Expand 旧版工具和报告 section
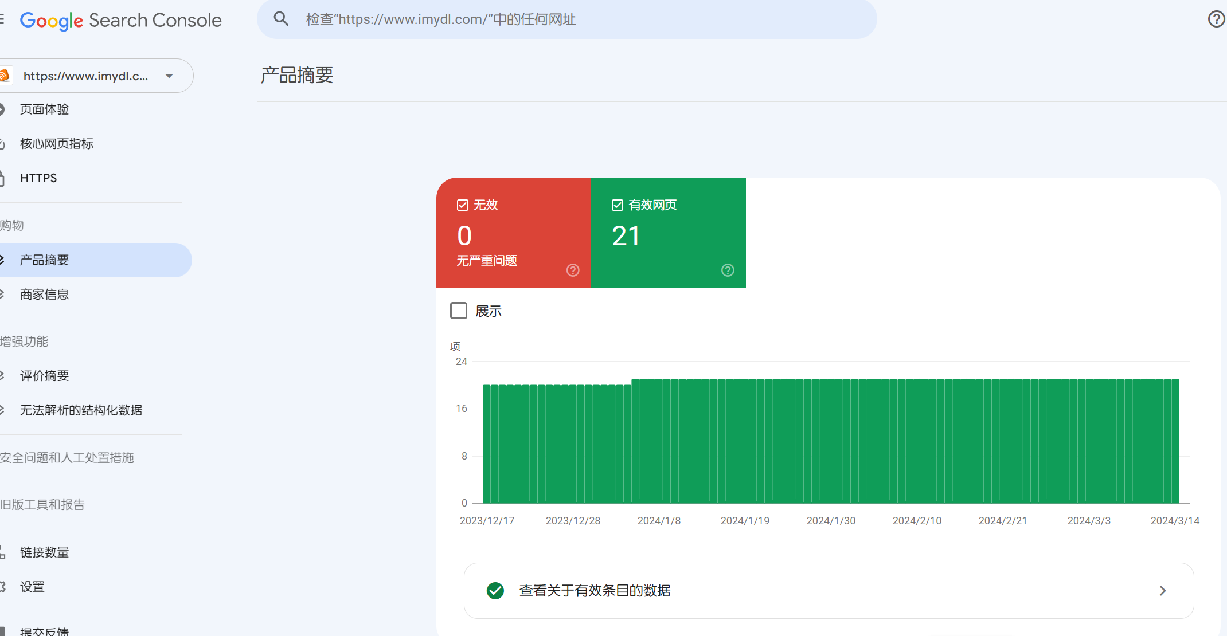The height and width of the screenshot is (636, 1227). [42, 505]
